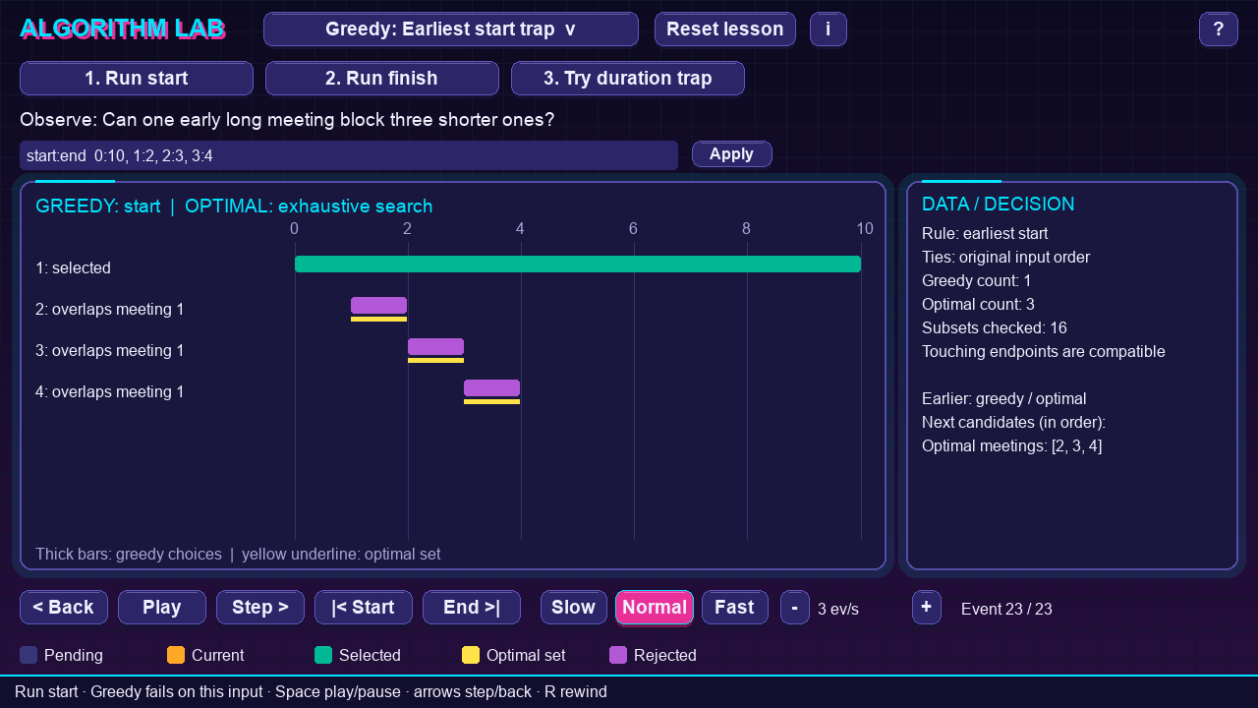The width and height of the screenshot is (1258, 708).
Task: Click the ALGORITHM LAB logo title
Action: (123, 29)
